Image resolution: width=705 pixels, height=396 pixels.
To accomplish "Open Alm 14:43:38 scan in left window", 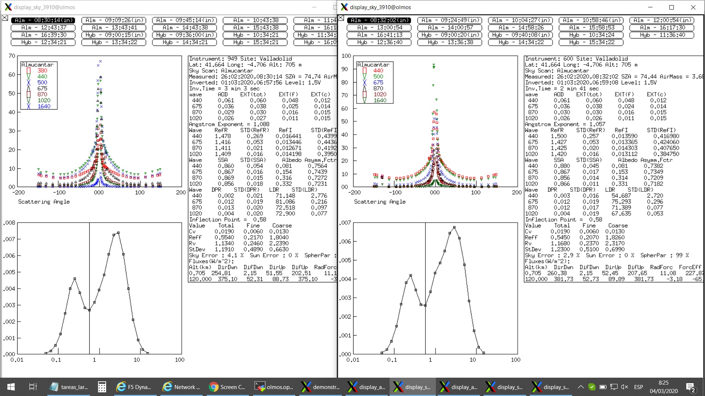I will tap(184, 27).
